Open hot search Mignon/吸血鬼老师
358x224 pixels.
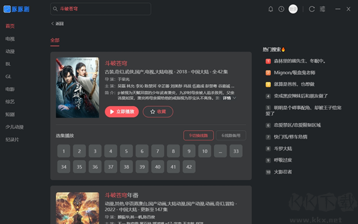[295, 73]
